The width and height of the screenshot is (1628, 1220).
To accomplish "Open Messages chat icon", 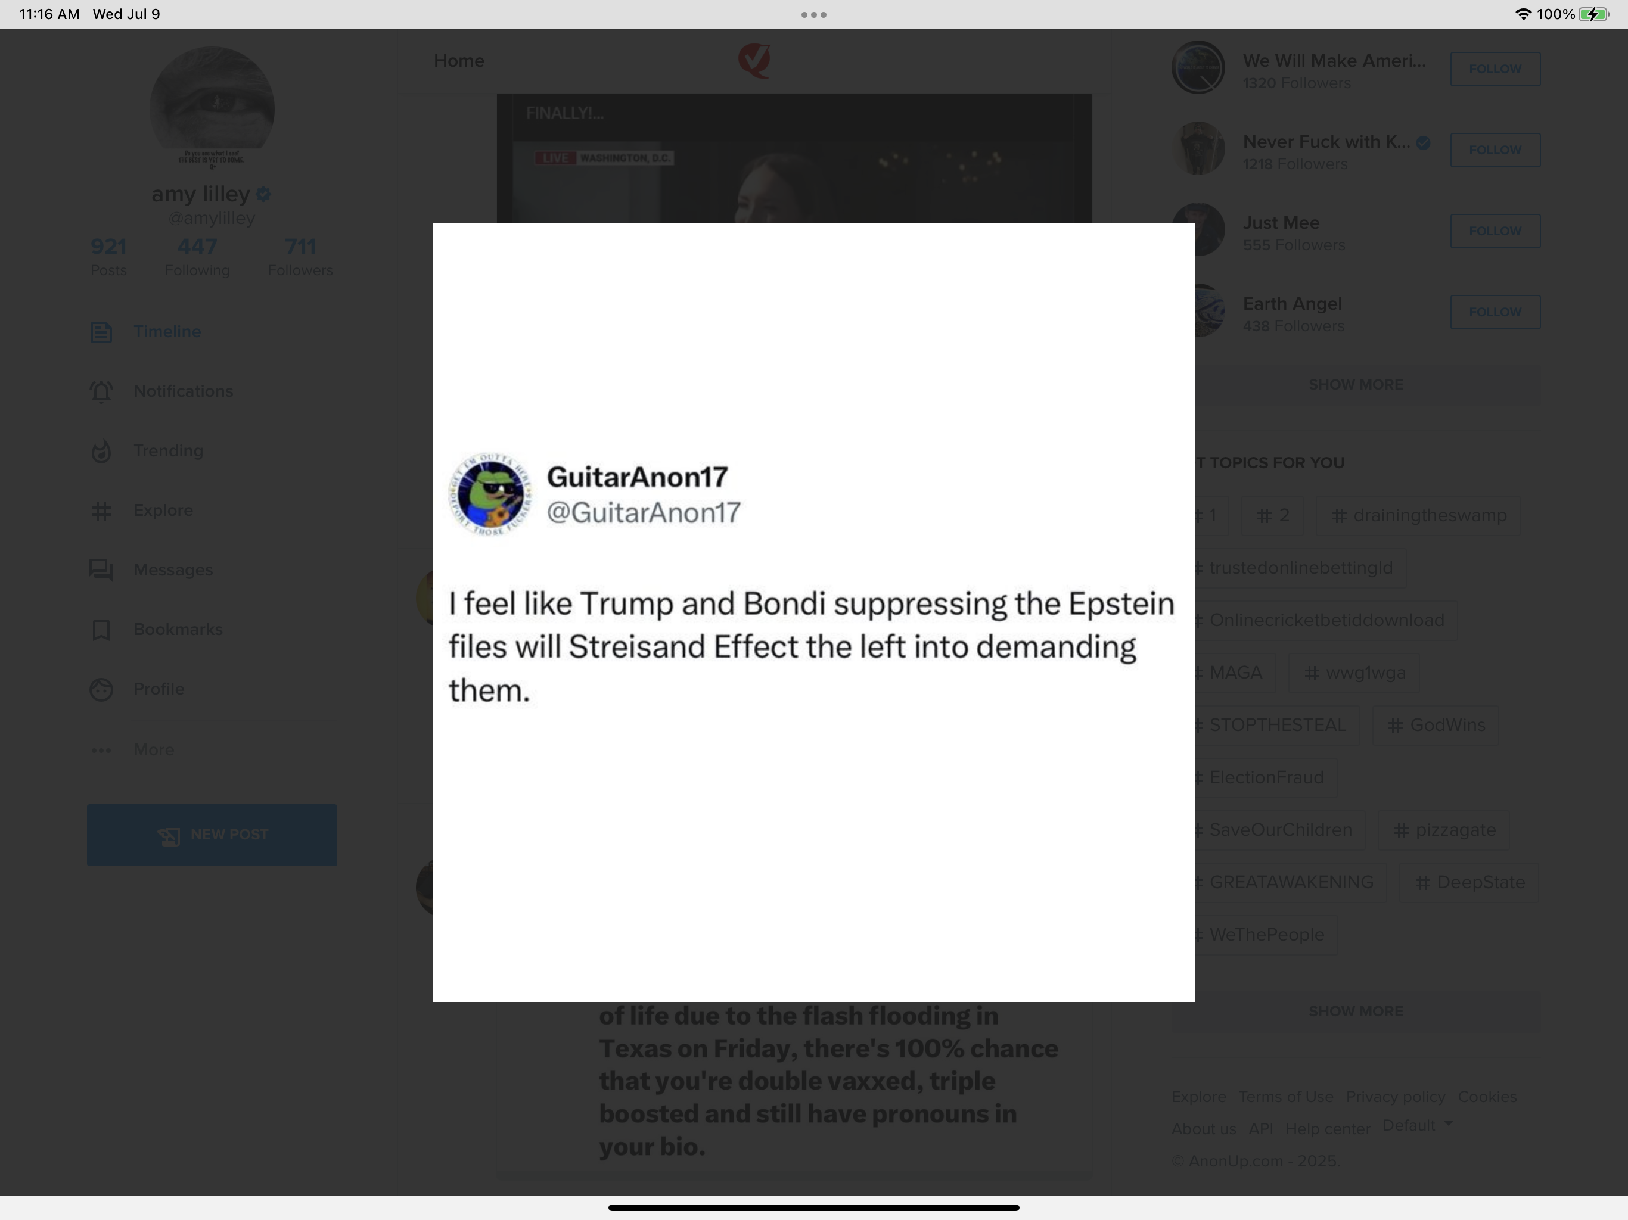I will tap(101, 570).
